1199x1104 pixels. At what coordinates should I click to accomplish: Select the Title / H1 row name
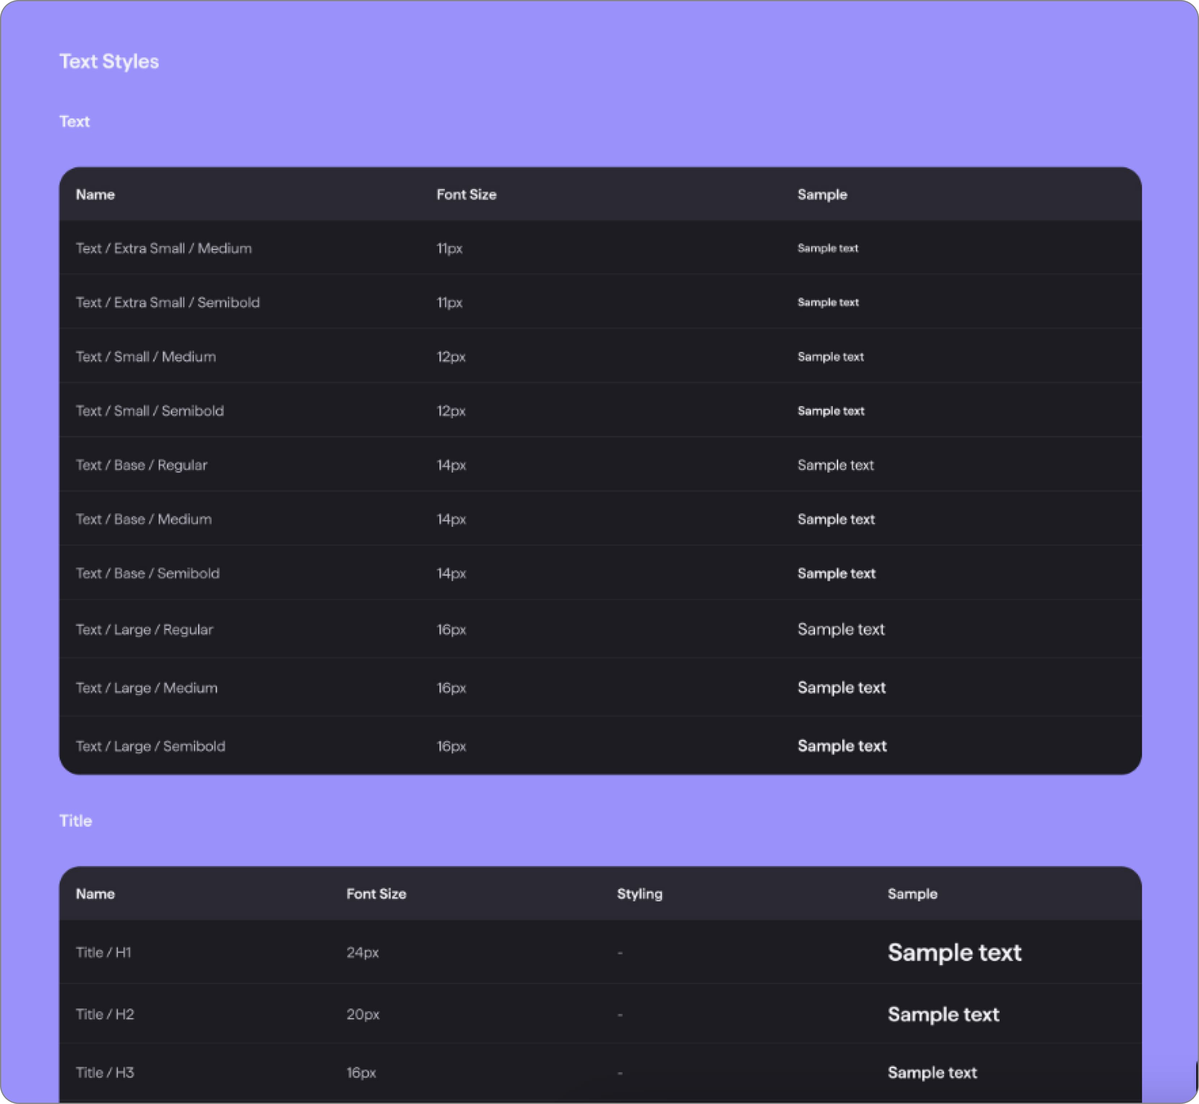[103, 952]
